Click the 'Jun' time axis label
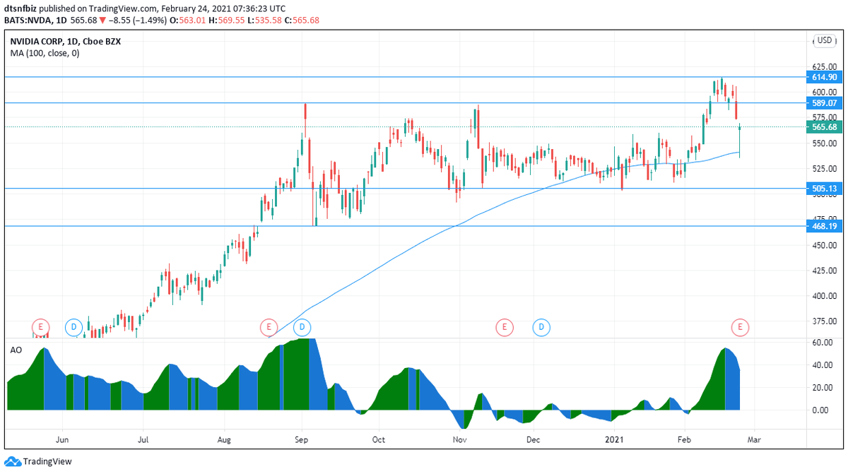The width and height of the screenshot is (848, 474). point(64,439)
